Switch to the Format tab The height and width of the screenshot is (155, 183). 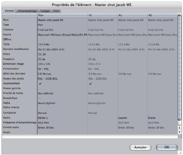tap(9, 11)
